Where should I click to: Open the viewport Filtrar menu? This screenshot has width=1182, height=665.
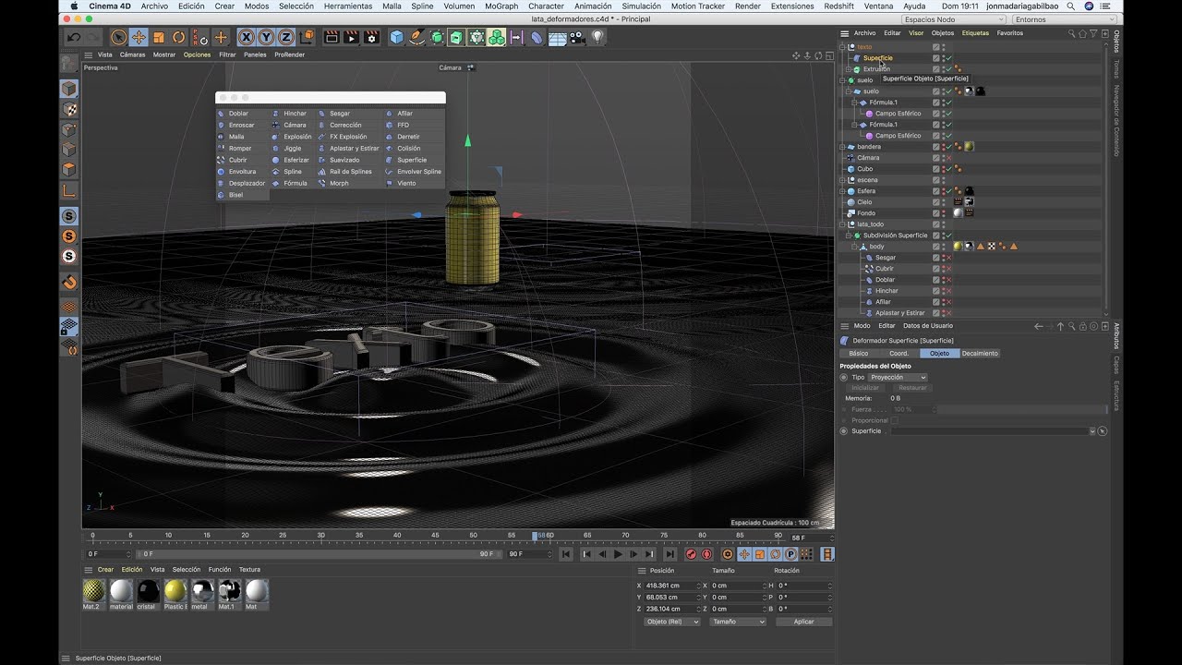(227, 54)
